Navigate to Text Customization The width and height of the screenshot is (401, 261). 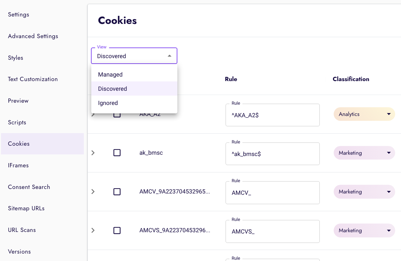(33, 79)
